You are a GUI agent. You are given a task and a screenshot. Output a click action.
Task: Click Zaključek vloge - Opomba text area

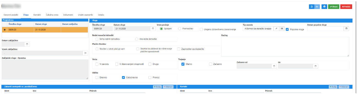pos(45,69)
